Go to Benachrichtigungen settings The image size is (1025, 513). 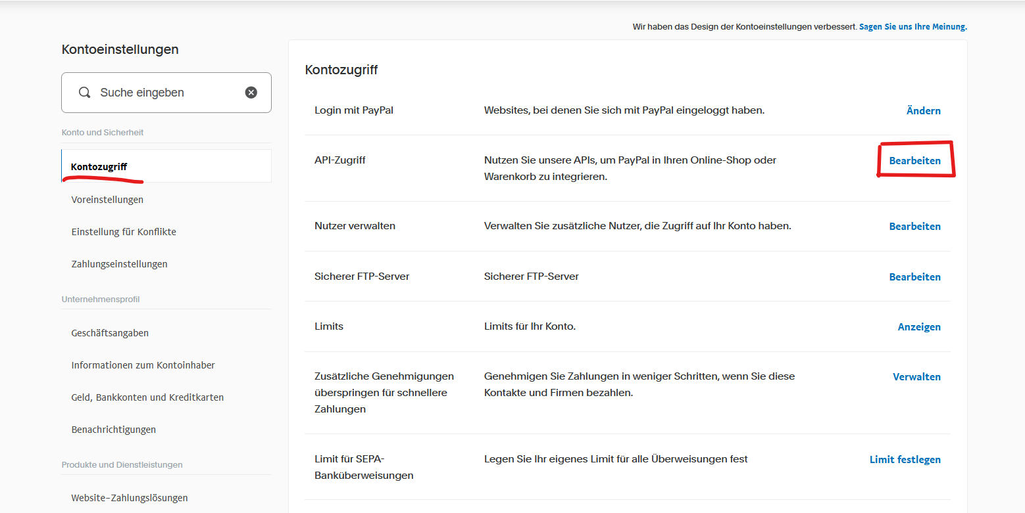coord(113,429)
